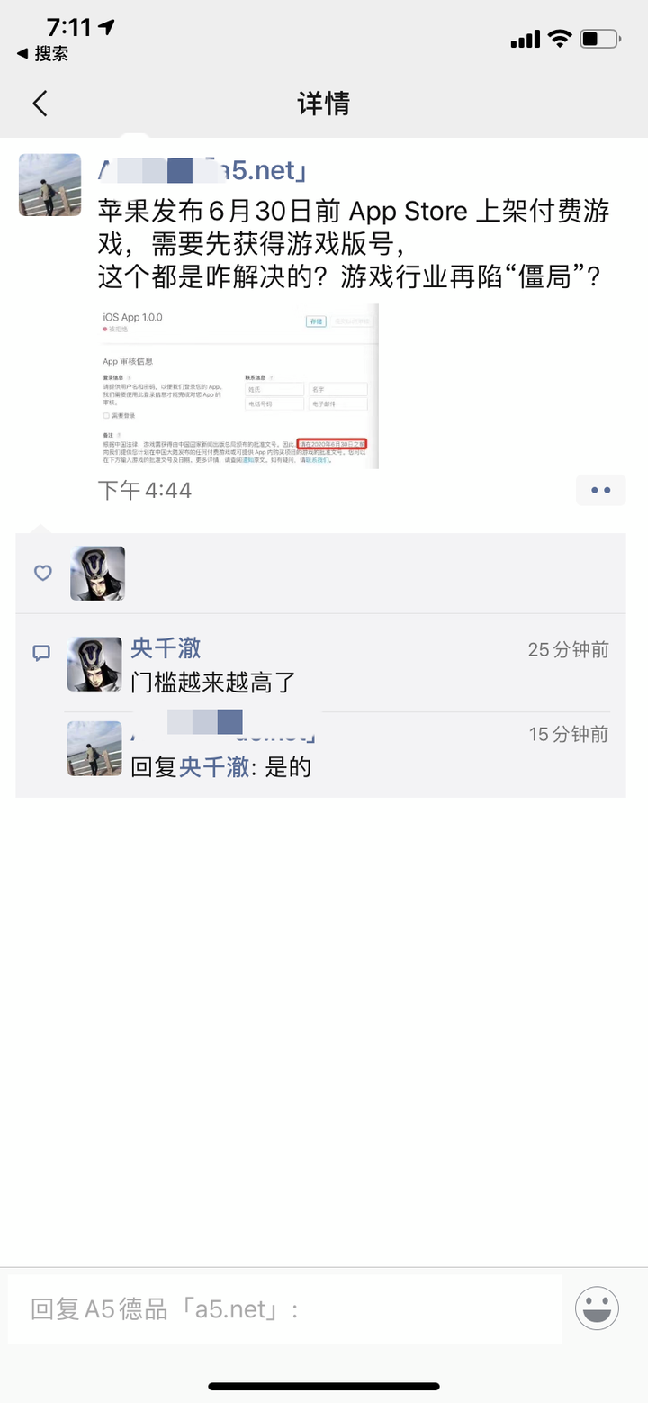Return to 搜索 via status bar link
This screenshot has width=648, height=1403.
tap(42, 54)
